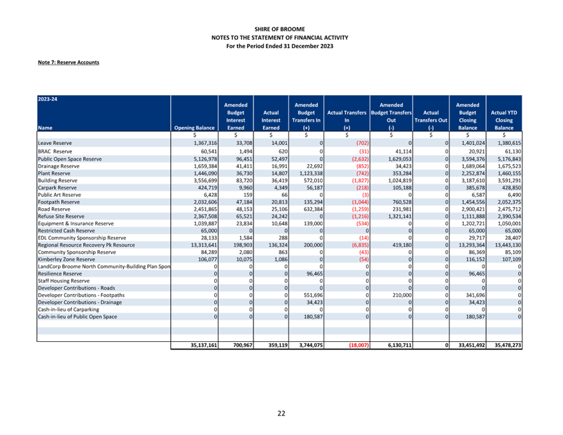Image resolution: width=563 pixels, height=435 pixels.
Task: Select 'Public Open Space Reserve' row name
Action: (x=70, y=159)
